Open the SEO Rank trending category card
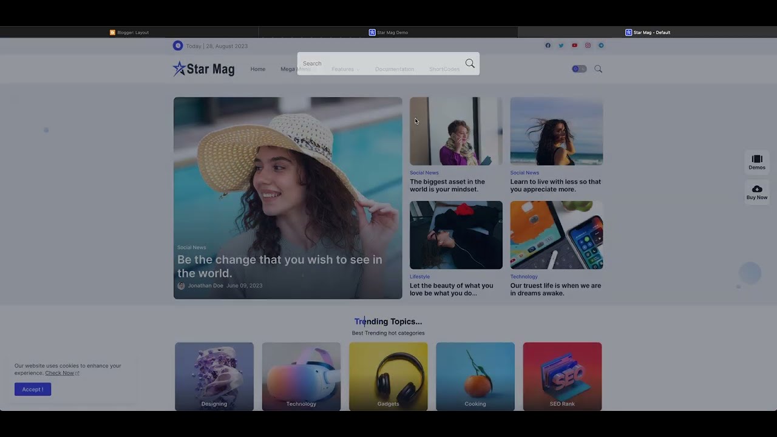This screenshot has width=777, height=437. coord(562,376)
